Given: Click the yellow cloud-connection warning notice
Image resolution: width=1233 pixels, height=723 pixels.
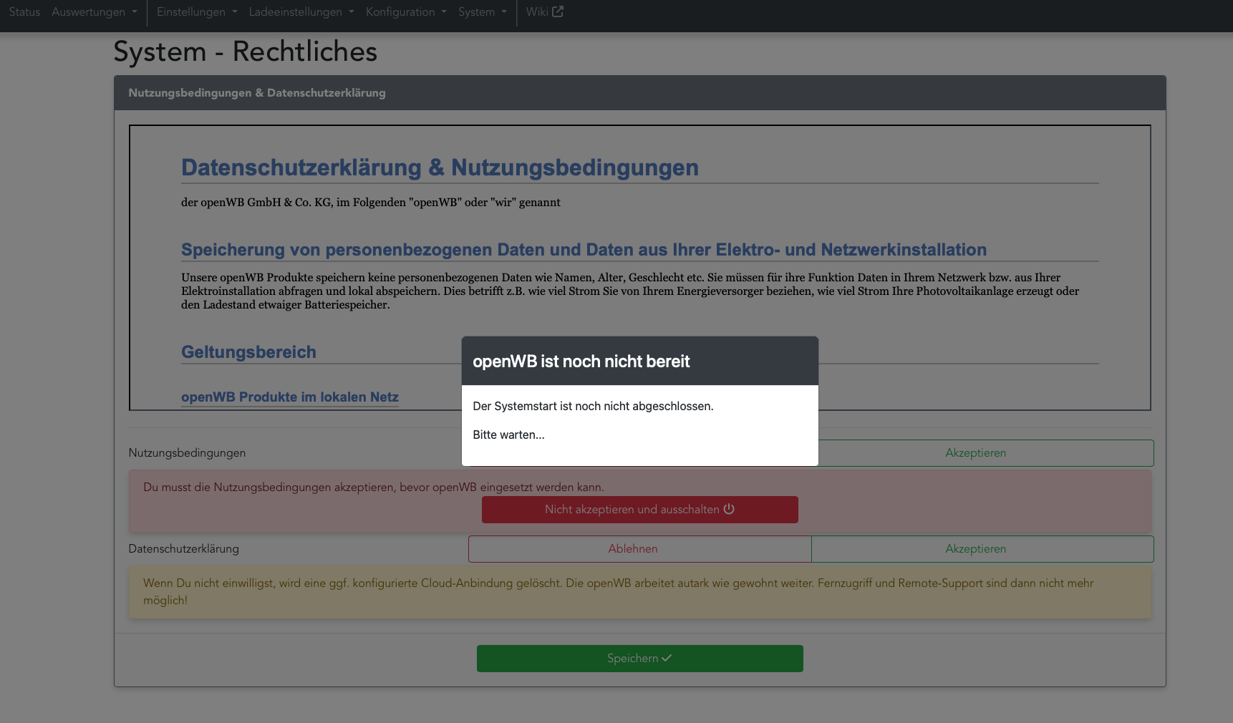Looking at the screenshot, I should [640, 592].
